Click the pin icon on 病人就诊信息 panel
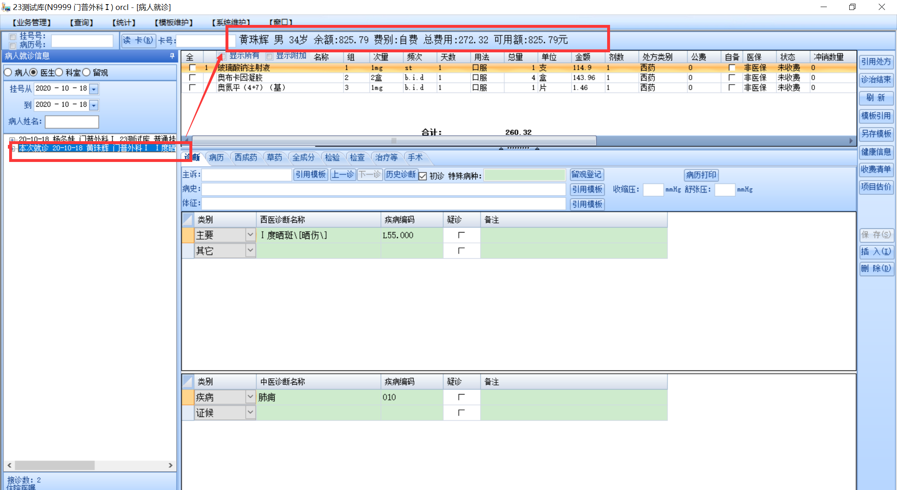 172,56
